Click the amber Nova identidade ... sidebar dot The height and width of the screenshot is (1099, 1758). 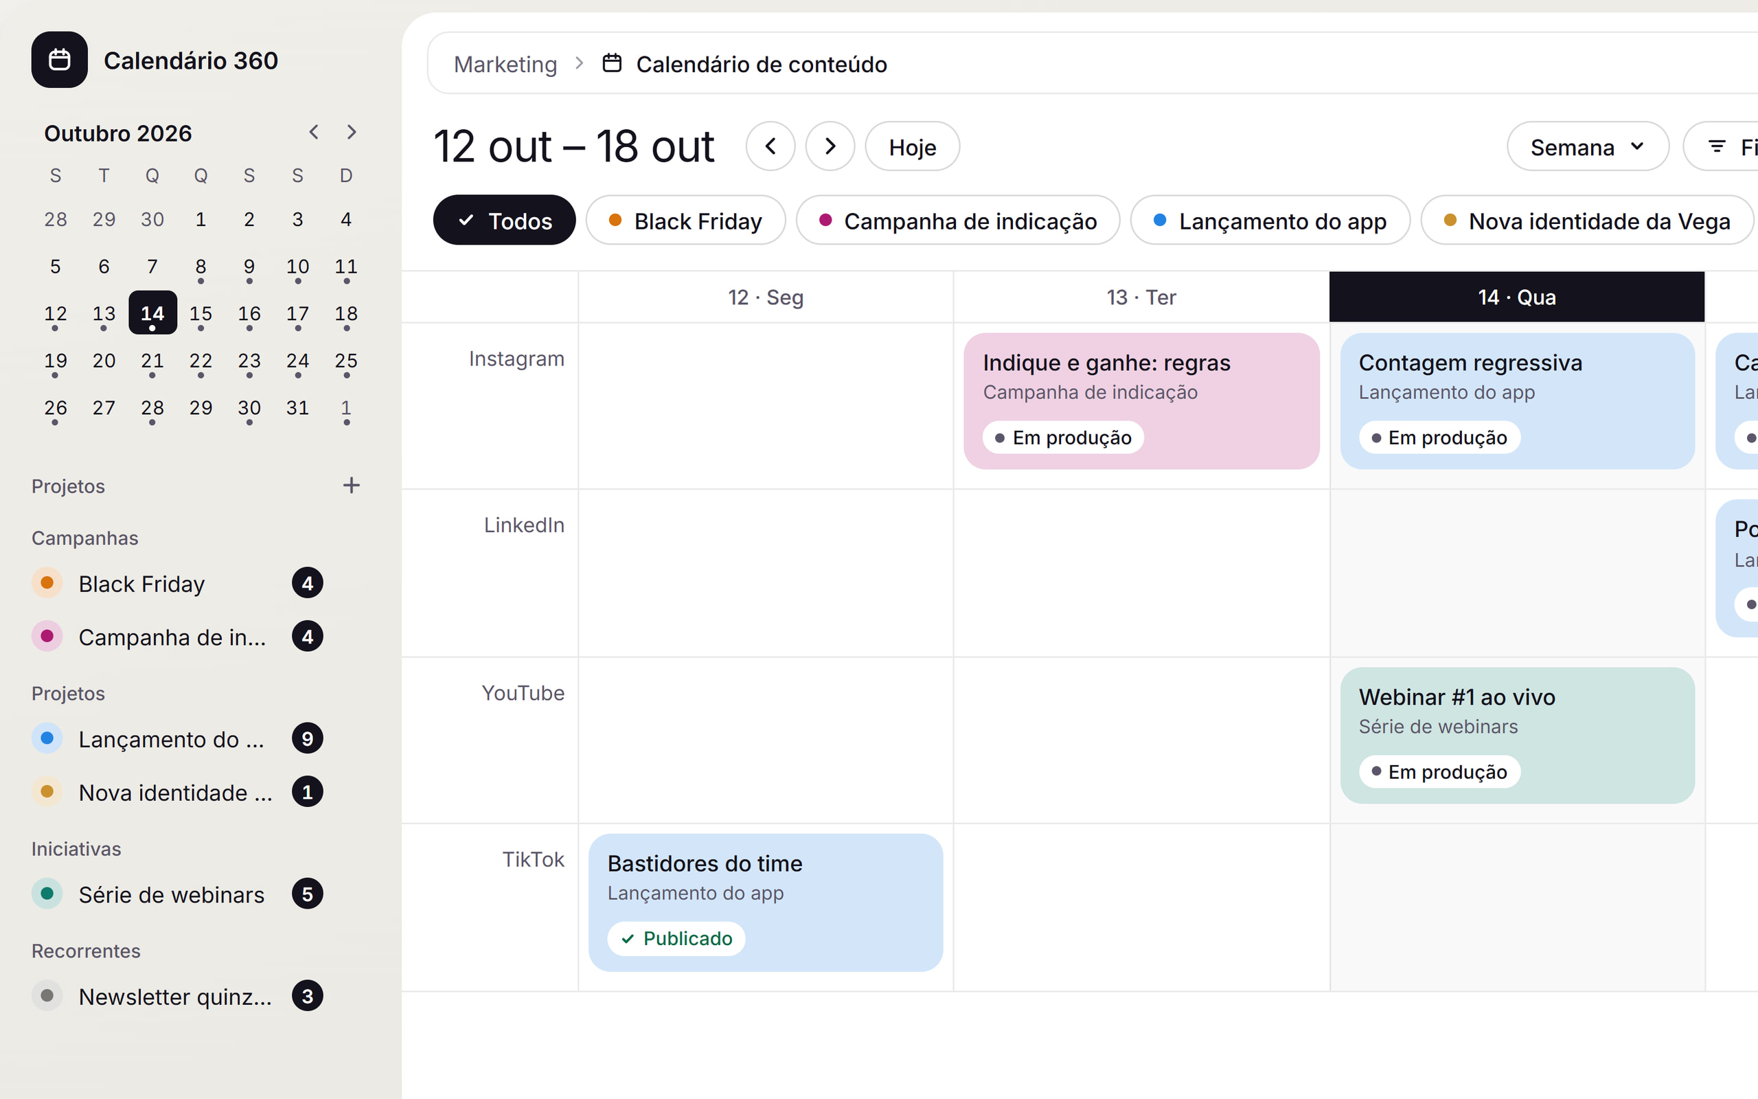coord(47,791)
